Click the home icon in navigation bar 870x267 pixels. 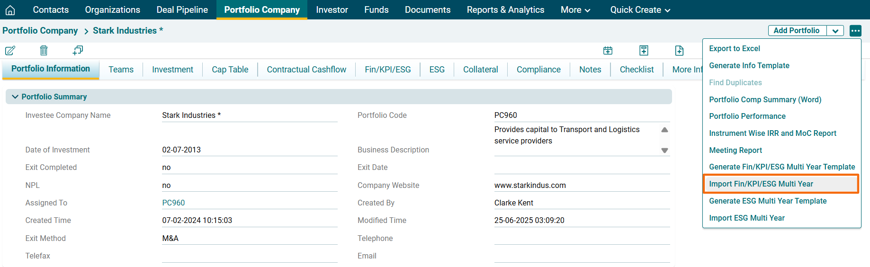coord(10,10)
